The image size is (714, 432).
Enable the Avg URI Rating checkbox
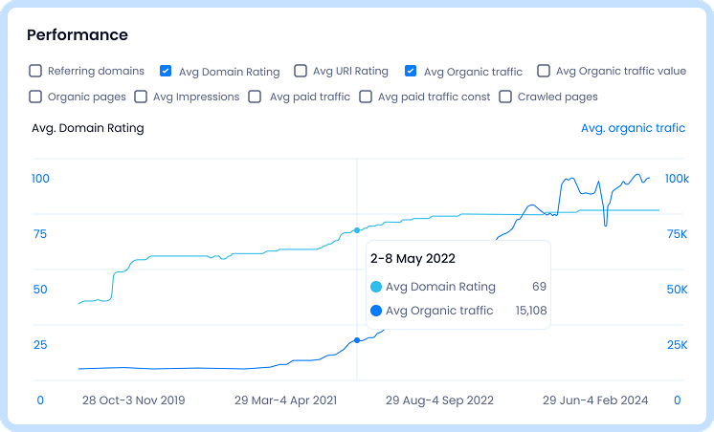point(301,71)
